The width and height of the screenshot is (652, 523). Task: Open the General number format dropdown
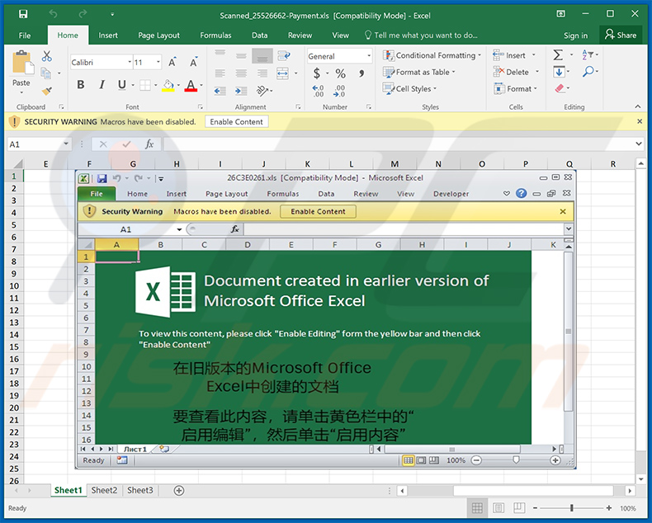[369, 56]
